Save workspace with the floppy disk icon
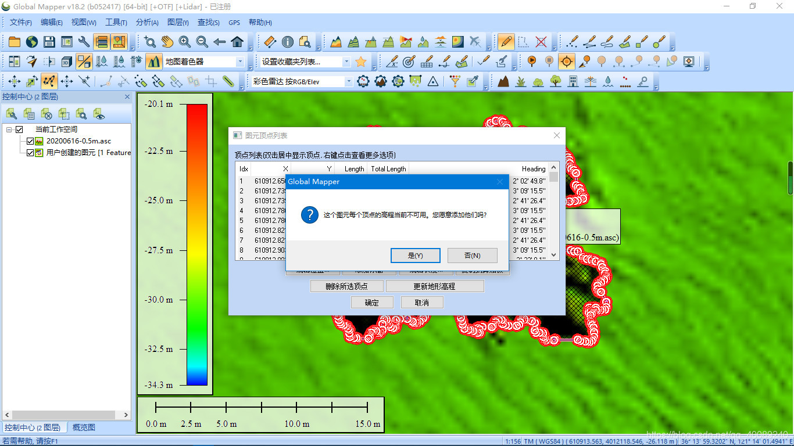The width and height of the screenshot is (794, 446). tap(49, 42)
